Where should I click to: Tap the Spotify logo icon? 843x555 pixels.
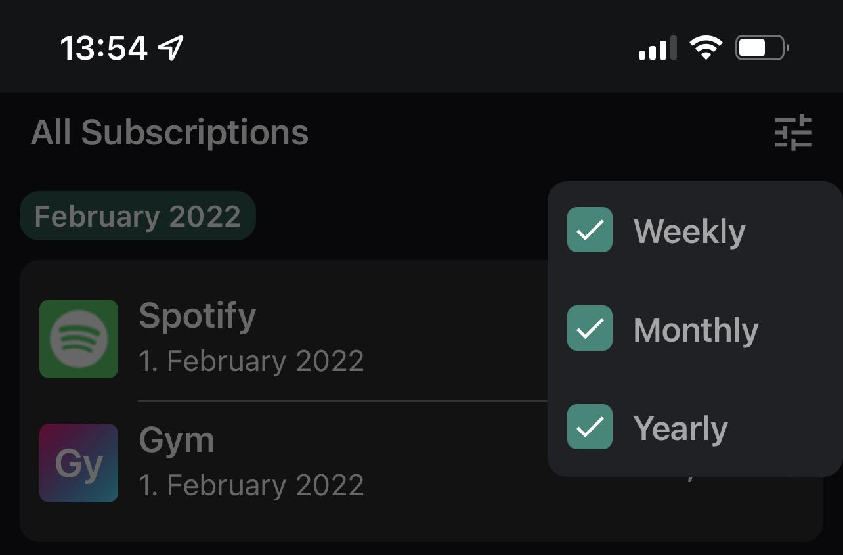[79, 339]
